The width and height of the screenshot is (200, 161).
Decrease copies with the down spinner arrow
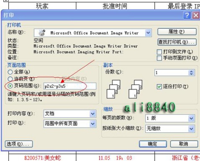[x=191, y=74]
